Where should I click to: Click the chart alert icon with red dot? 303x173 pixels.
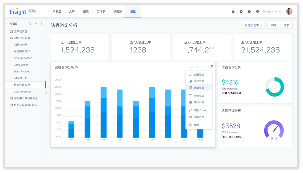211,67
